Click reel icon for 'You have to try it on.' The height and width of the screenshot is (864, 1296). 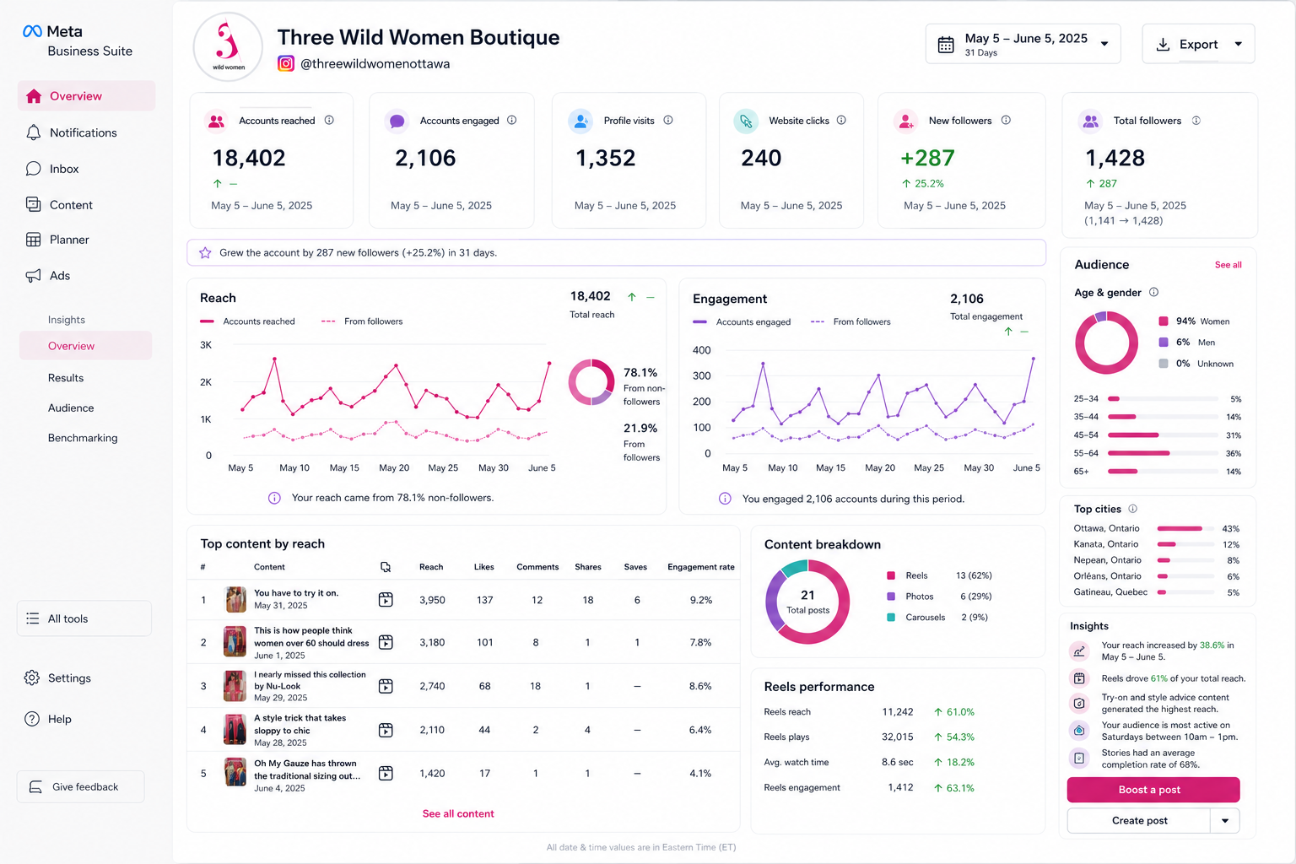tap(386, 600)
